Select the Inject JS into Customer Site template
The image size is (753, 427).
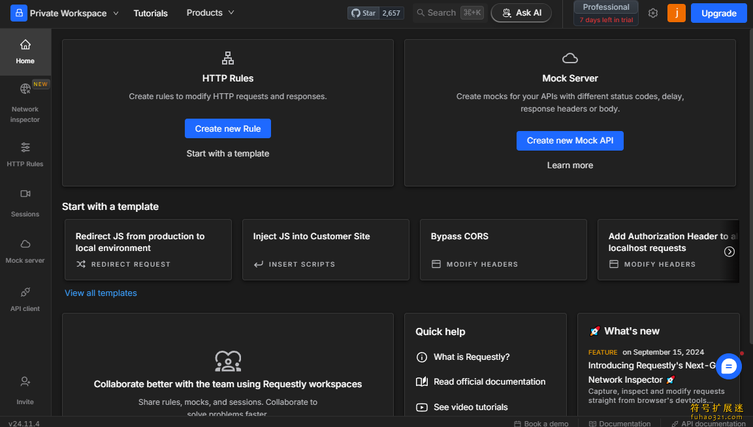pyautogui.click(x=326, y=250)
